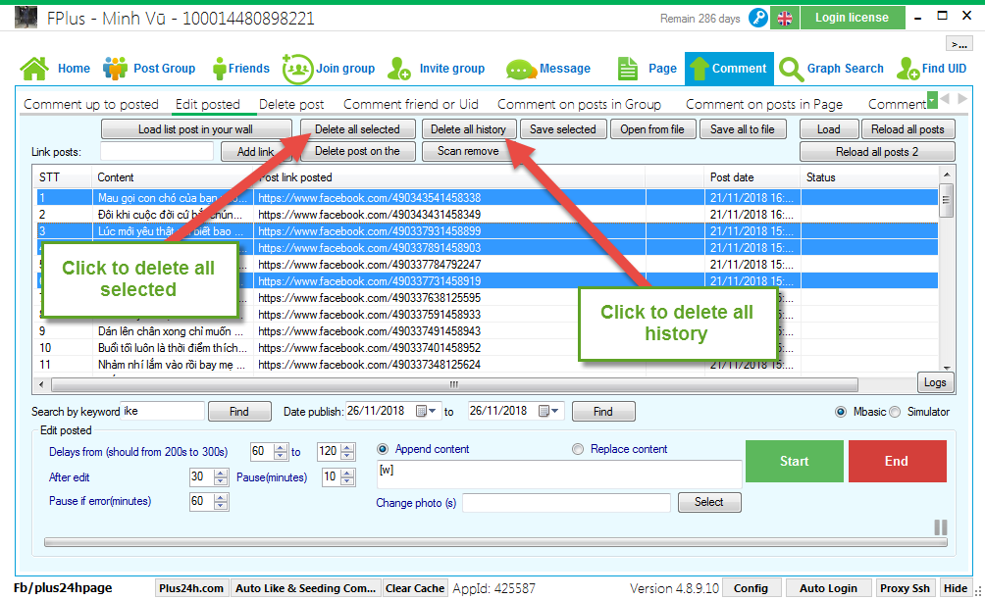Click the Join group circle icon
Viewport: 985px width, 600px height.
pyautogui.click(x=297, y=69)
